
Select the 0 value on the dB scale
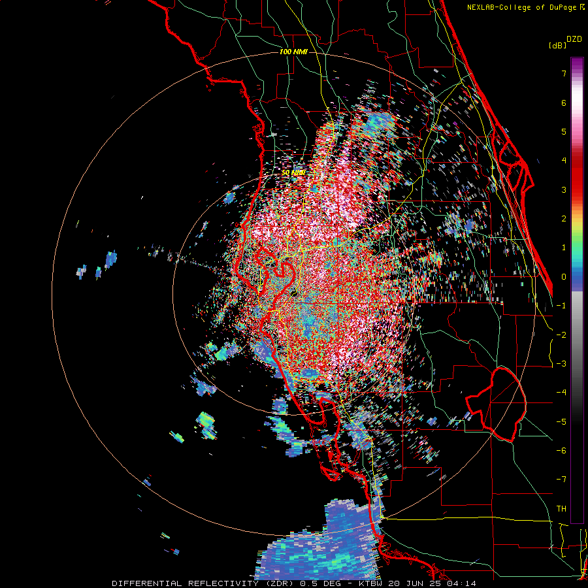pos(564,277)
